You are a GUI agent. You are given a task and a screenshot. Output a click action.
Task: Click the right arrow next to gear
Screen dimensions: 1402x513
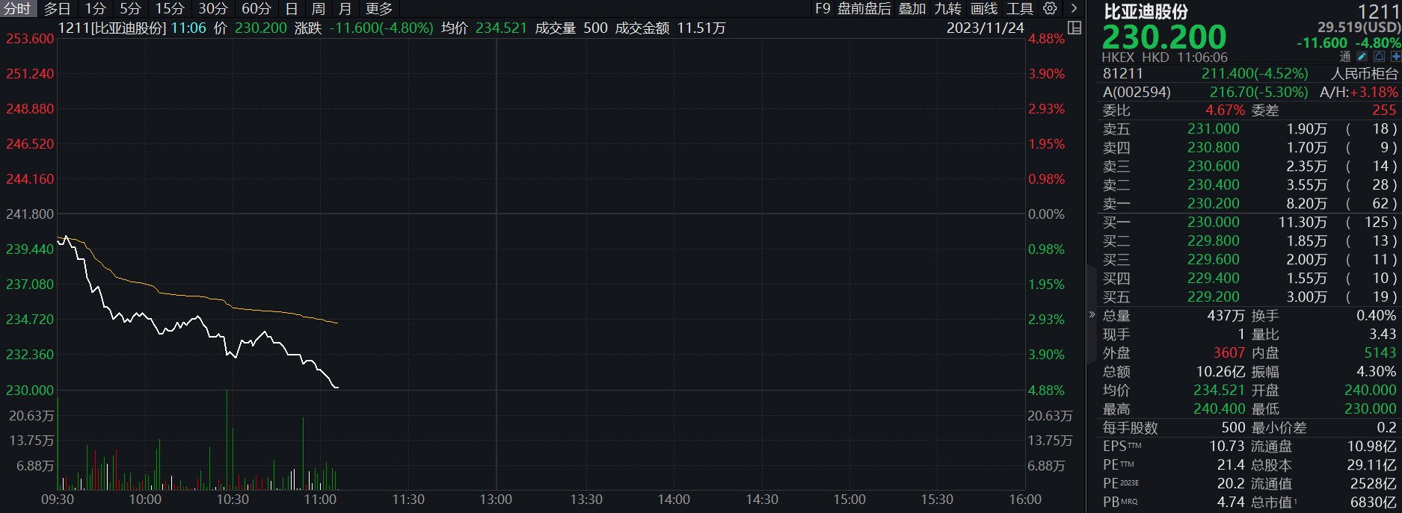(x=1074, y=8)
